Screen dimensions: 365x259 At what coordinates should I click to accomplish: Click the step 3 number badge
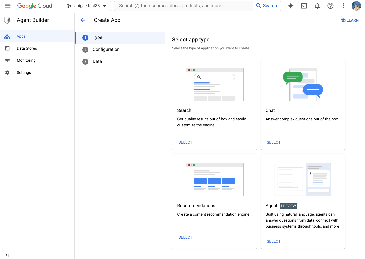[85, 62]
